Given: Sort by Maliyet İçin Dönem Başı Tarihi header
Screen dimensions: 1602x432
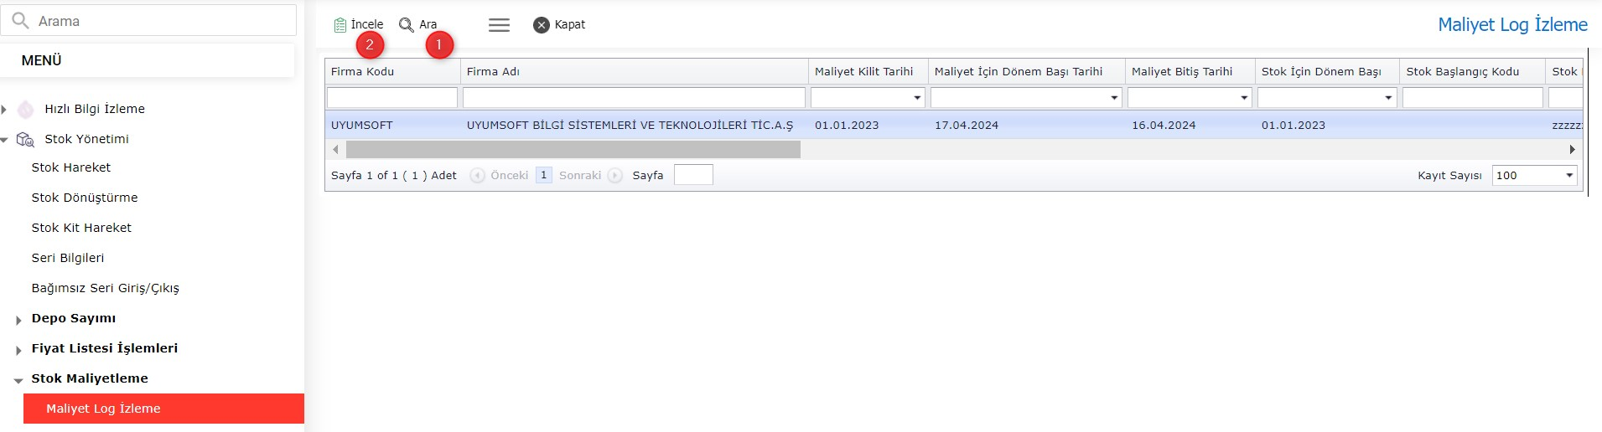Looking at the screenshot, I should coord(1027,72).
